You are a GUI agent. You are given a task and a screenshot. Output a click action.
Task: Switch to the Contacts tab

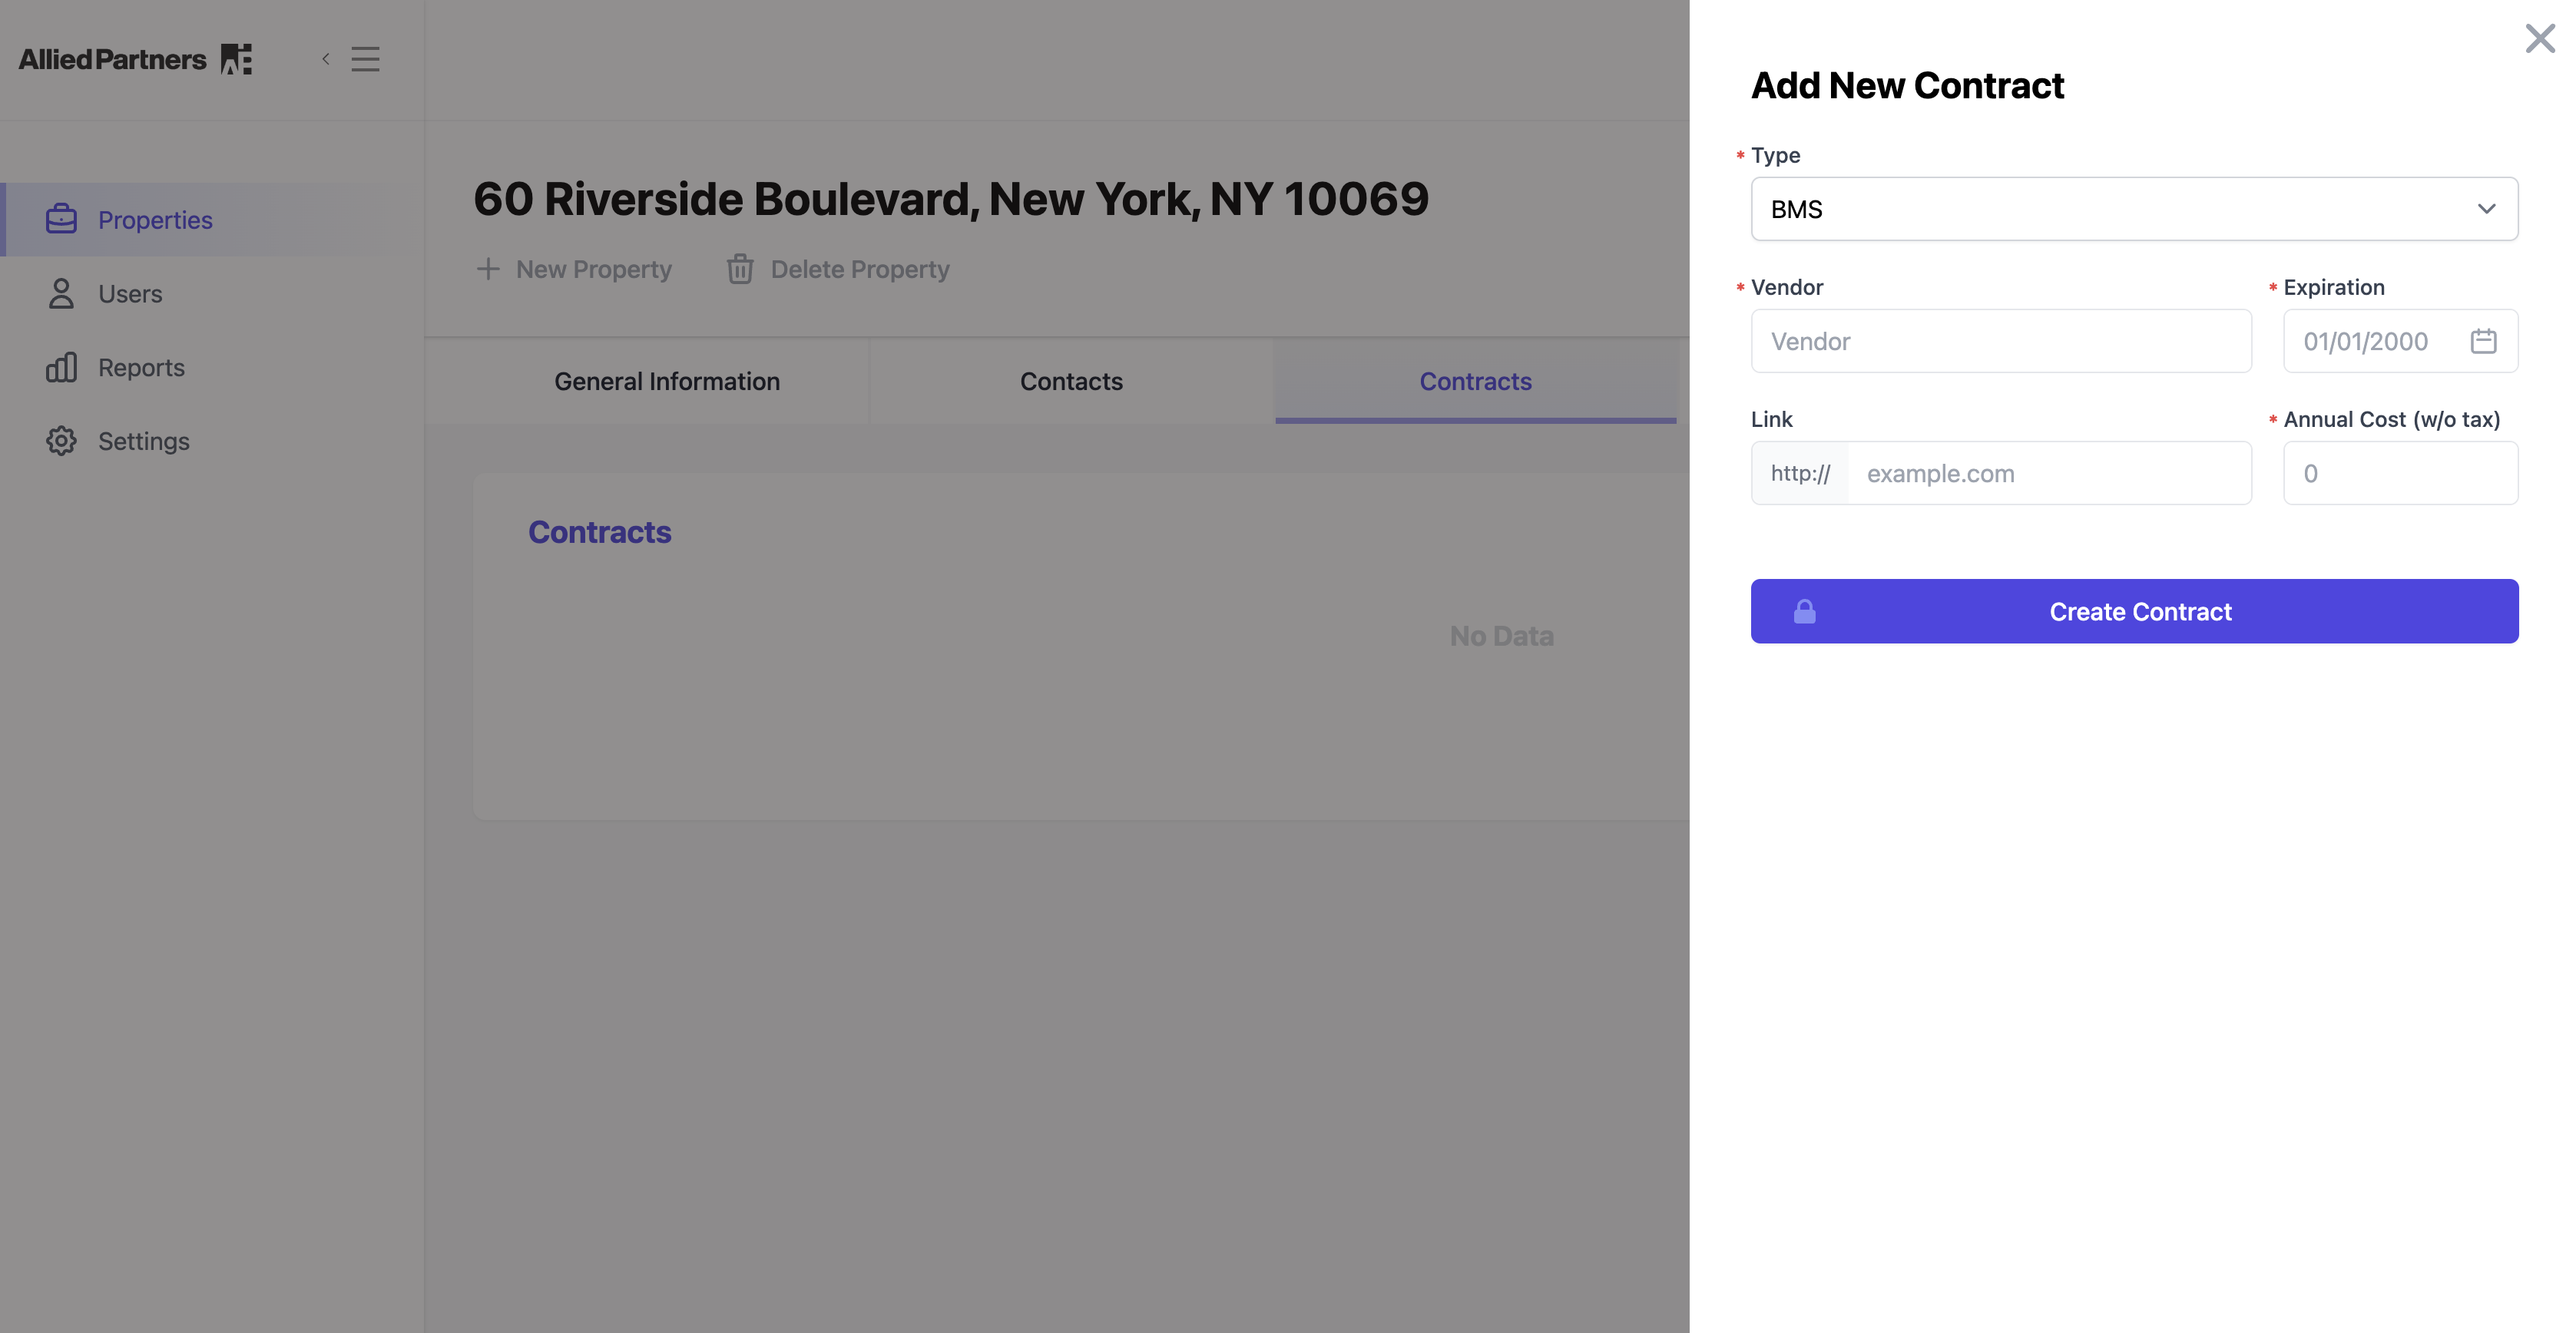pyautogui.click(x=1070, y=381)
